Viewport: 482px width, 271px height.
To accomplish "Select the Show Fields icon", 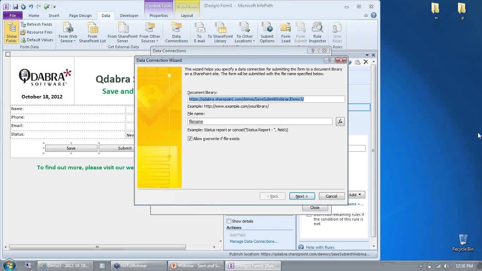I will [11, 32].
